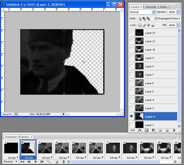
Task: Select animation frame 5 thumbnail
Action: (79, 148)
